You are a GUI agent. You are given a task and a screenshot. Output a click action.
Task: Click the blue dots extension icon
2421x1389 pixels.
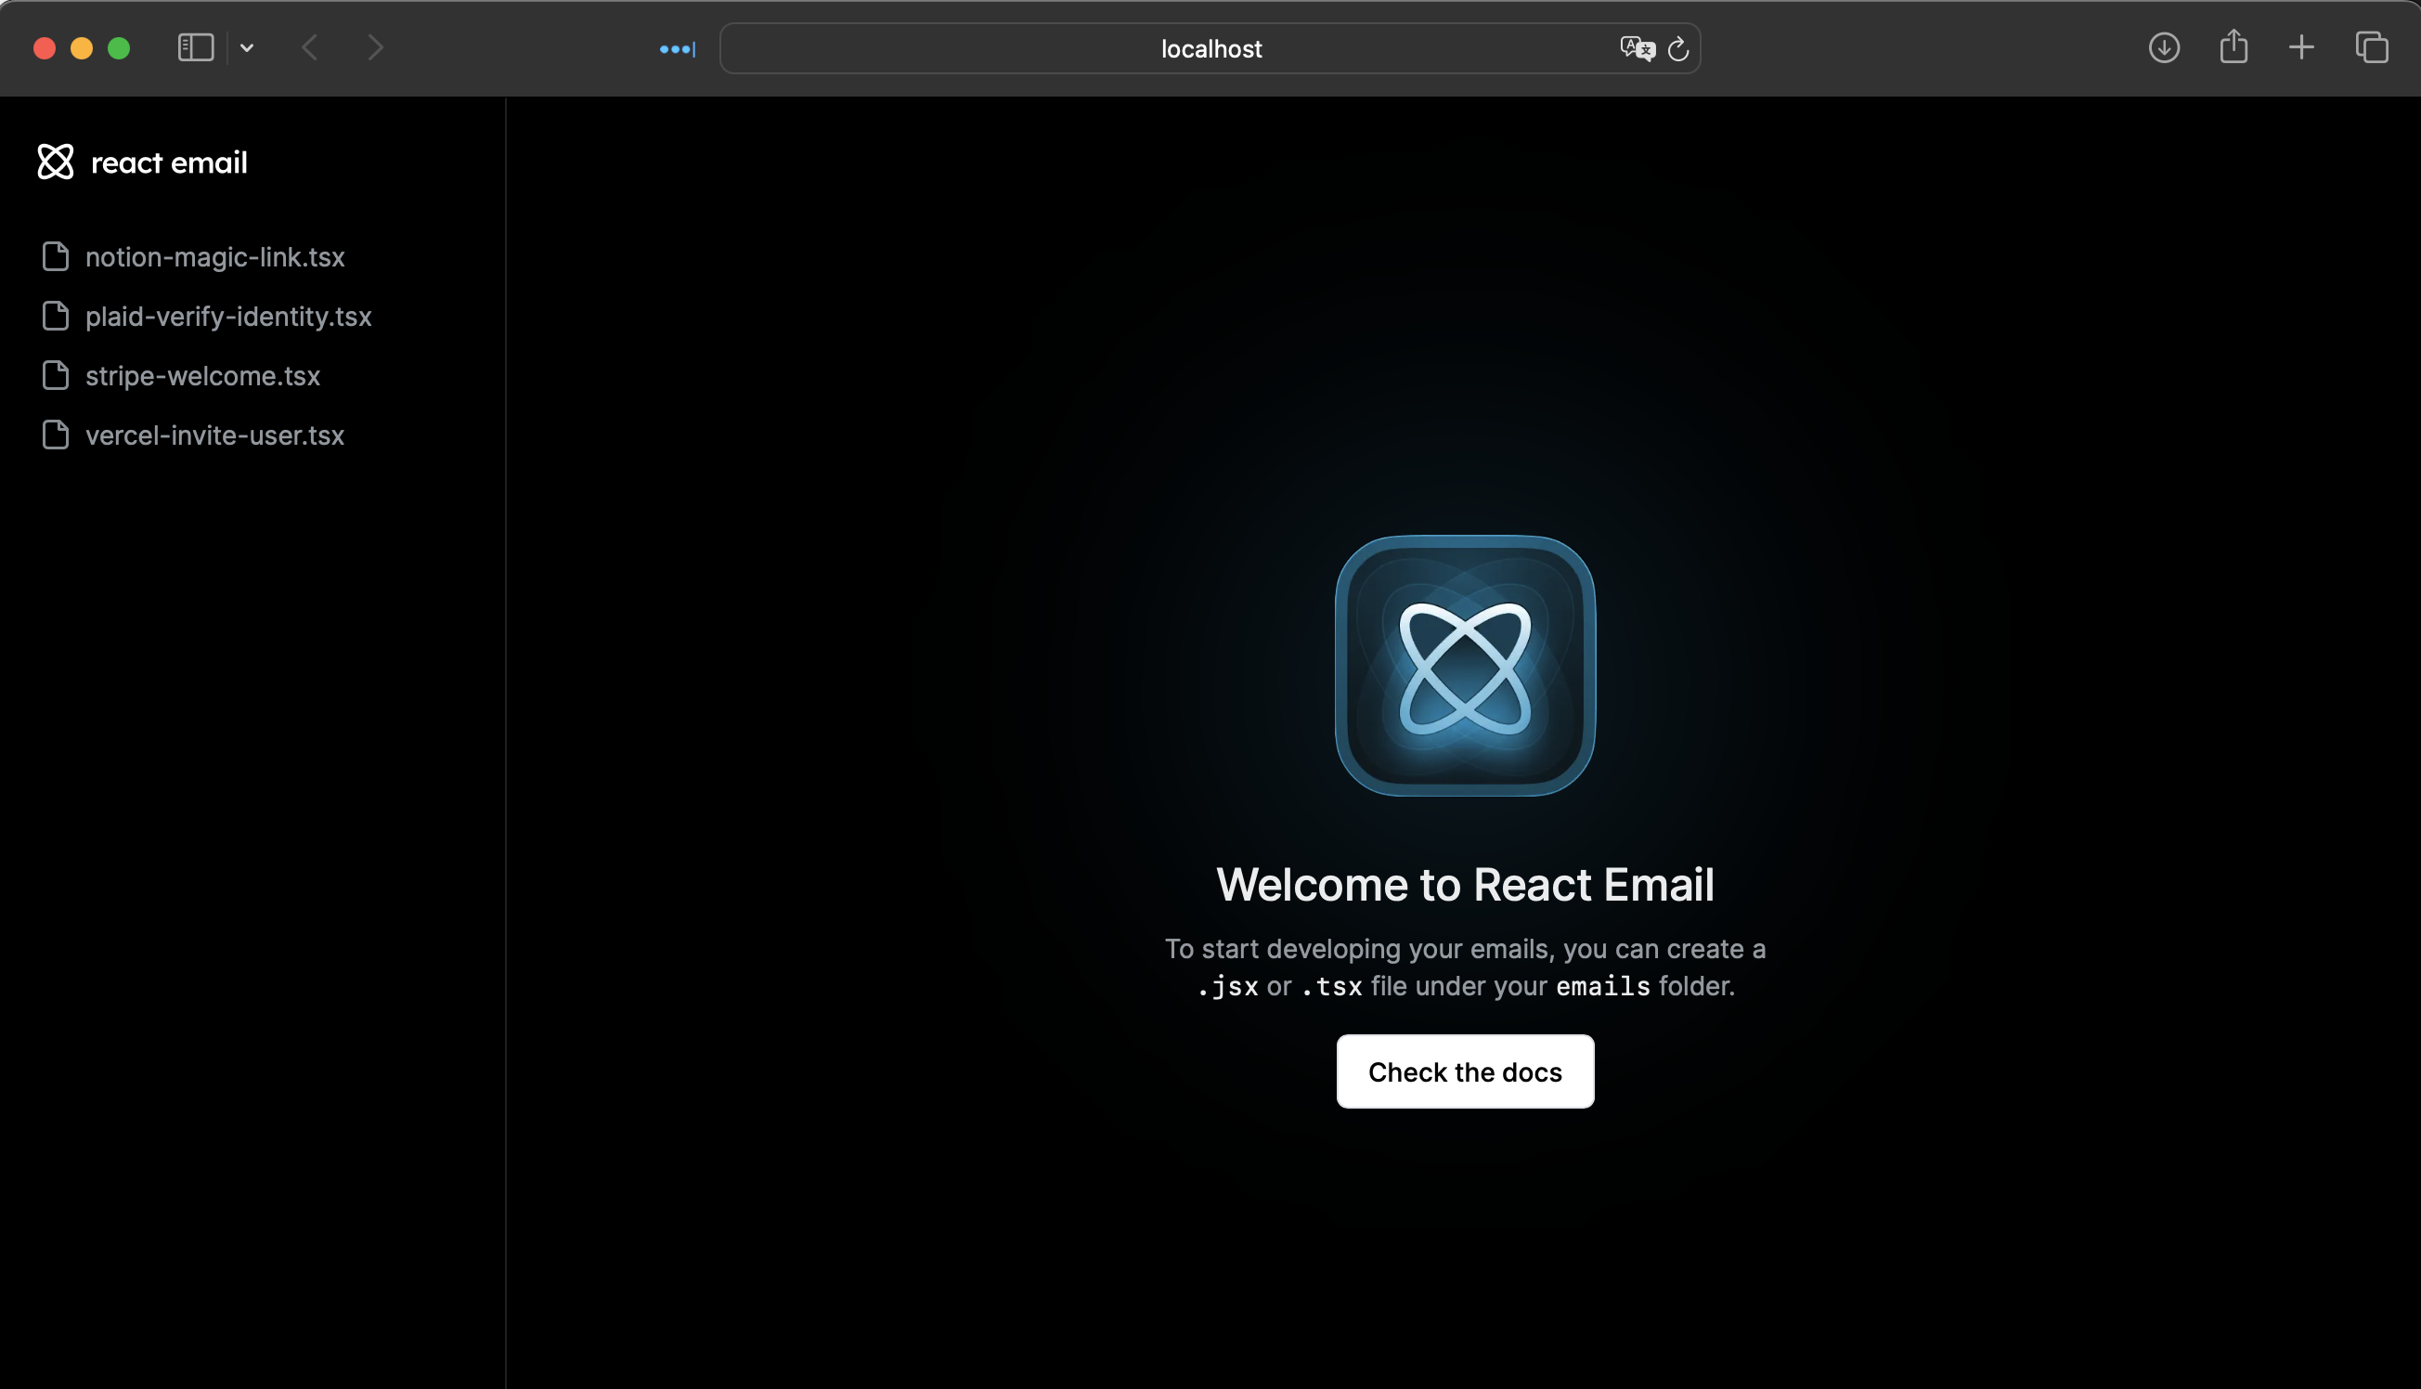click(x=677, y=48)
